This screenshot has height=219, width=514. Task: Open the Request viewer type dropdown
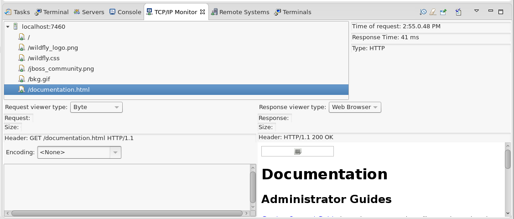96,107
